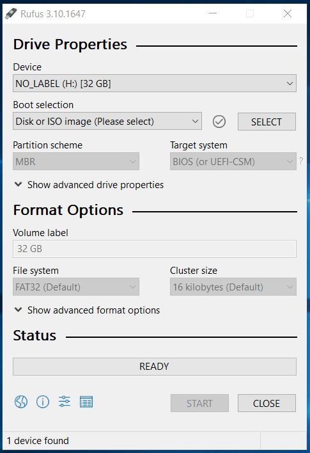The width and height of the screenshot is (310, 453).
Task: Click the checksum checkmark icon
Action: click(x=219, y=122)
